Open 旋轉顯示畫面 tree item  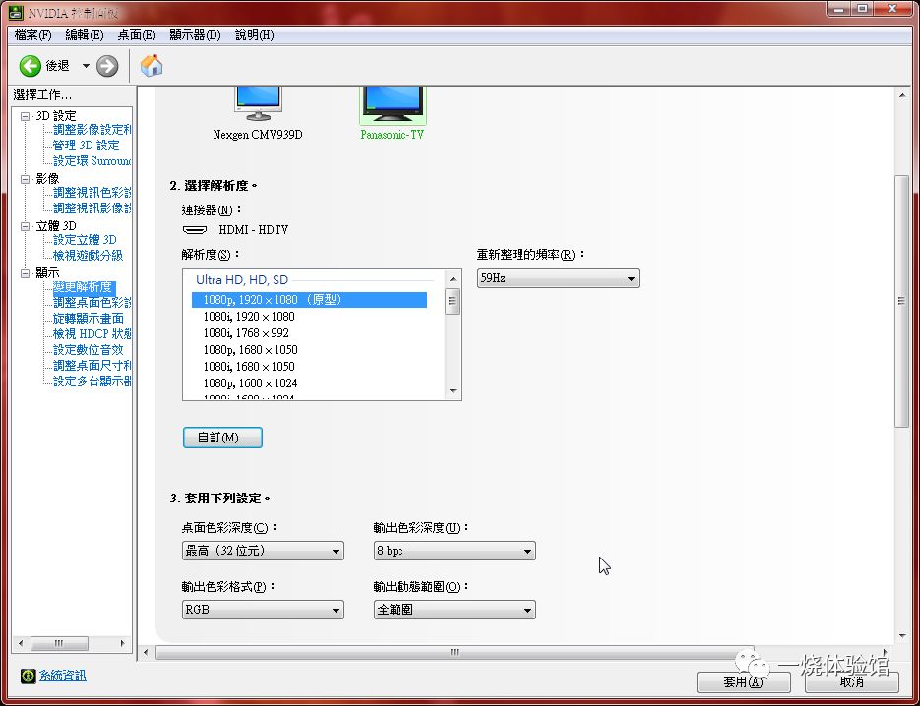pyautogui.click(x=89, y=319)
